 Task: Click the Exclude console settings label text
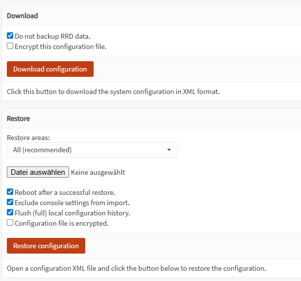click(x=72, y=203)
